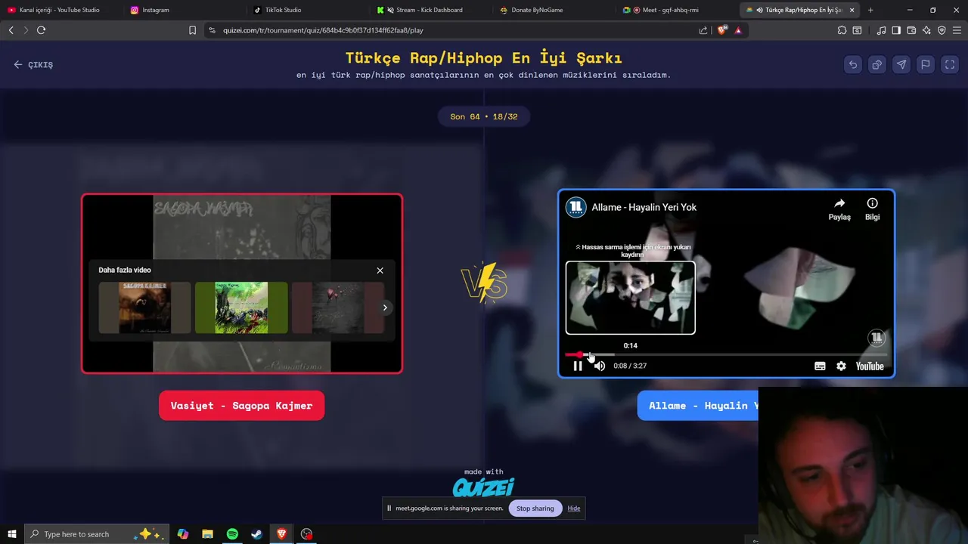The width and height of the screenshot is (968, 544).
Task: Click the Brave browser taskbar icon
Action: [281, 534]
